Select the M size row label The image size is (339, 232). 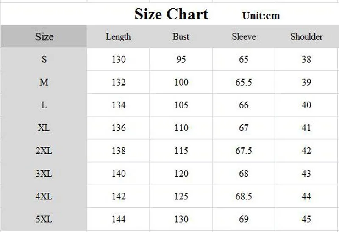[x=44, y=82]
